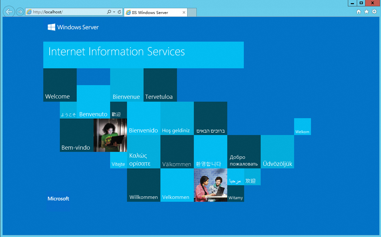This screenshot has width=381, height=237.
Task: Click the Internet Information Services banner
Action: [x=143, y=55]
